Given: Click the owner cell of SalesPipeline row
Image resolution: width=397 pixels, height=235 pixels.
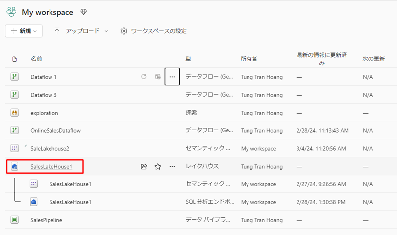Looking at the screenshot, I should [262, 220].
